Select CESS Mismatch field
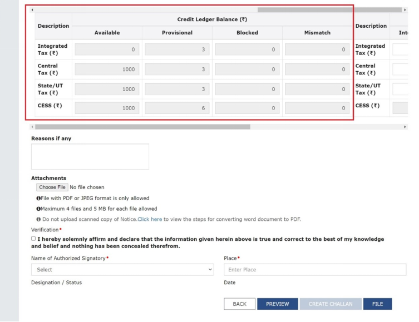419x322 pixels. [x=317, y=108]
